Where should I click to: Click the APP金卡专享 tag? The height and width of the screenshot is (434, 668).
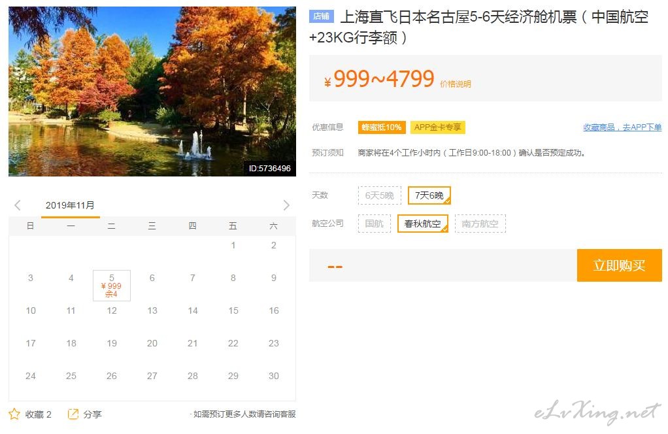(x=438, y=127)
